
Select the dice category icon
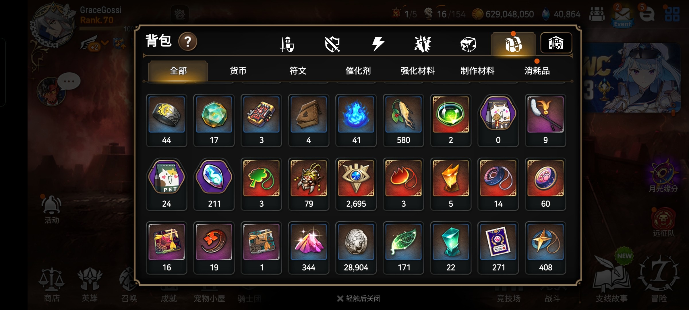468,44
